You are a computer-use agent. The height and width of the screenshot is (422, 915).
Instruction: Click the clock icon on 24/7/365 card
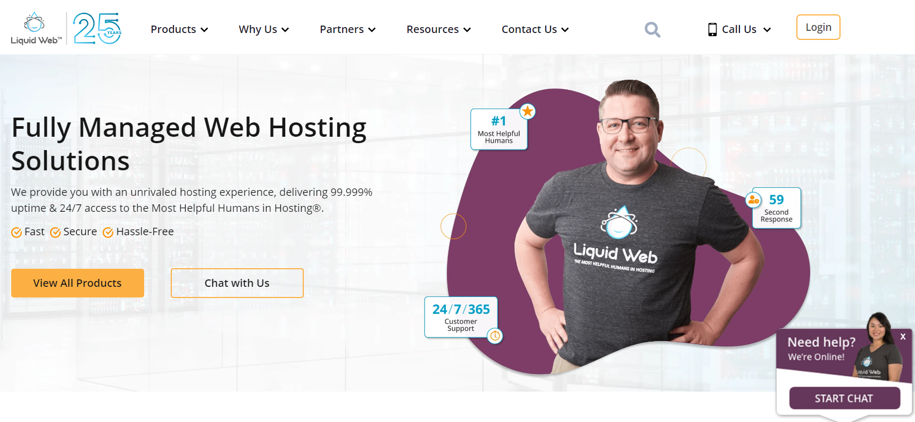click(x=495, y=336)
